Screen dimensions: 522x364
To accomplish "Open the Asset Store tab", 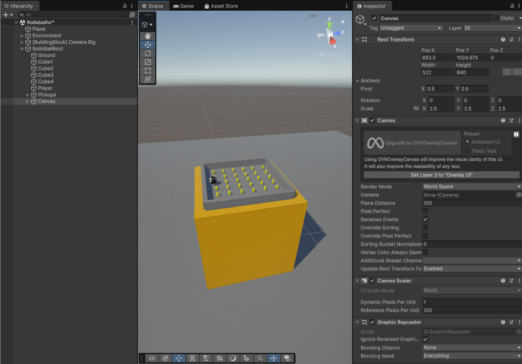I will point(221,6).
